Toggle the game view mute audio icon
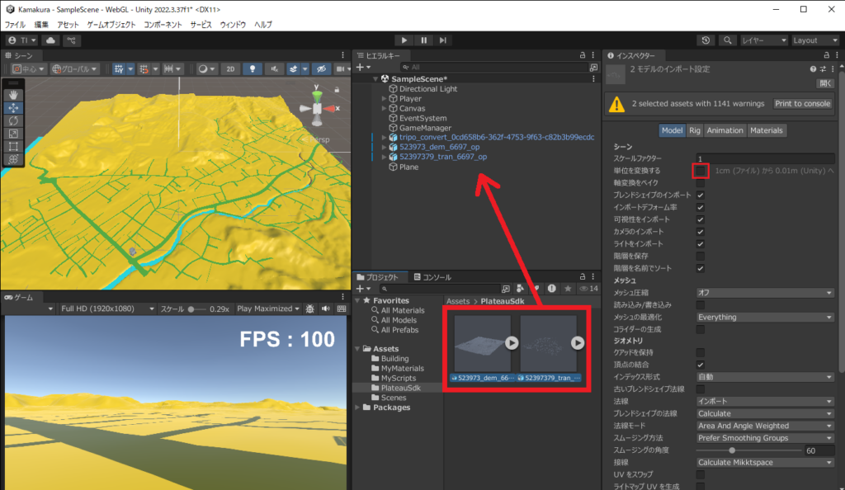This screenshot has width=845, height=490. coord(325,309)
